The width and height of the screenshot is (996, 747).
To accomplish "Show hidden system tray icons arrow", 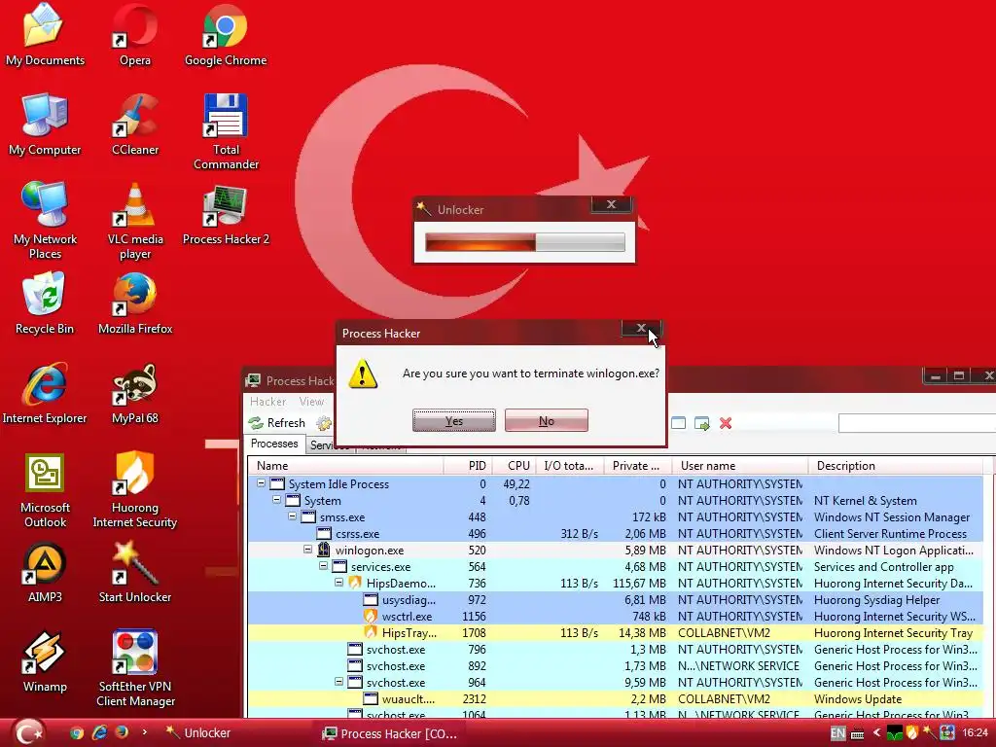I will point(876,733).
